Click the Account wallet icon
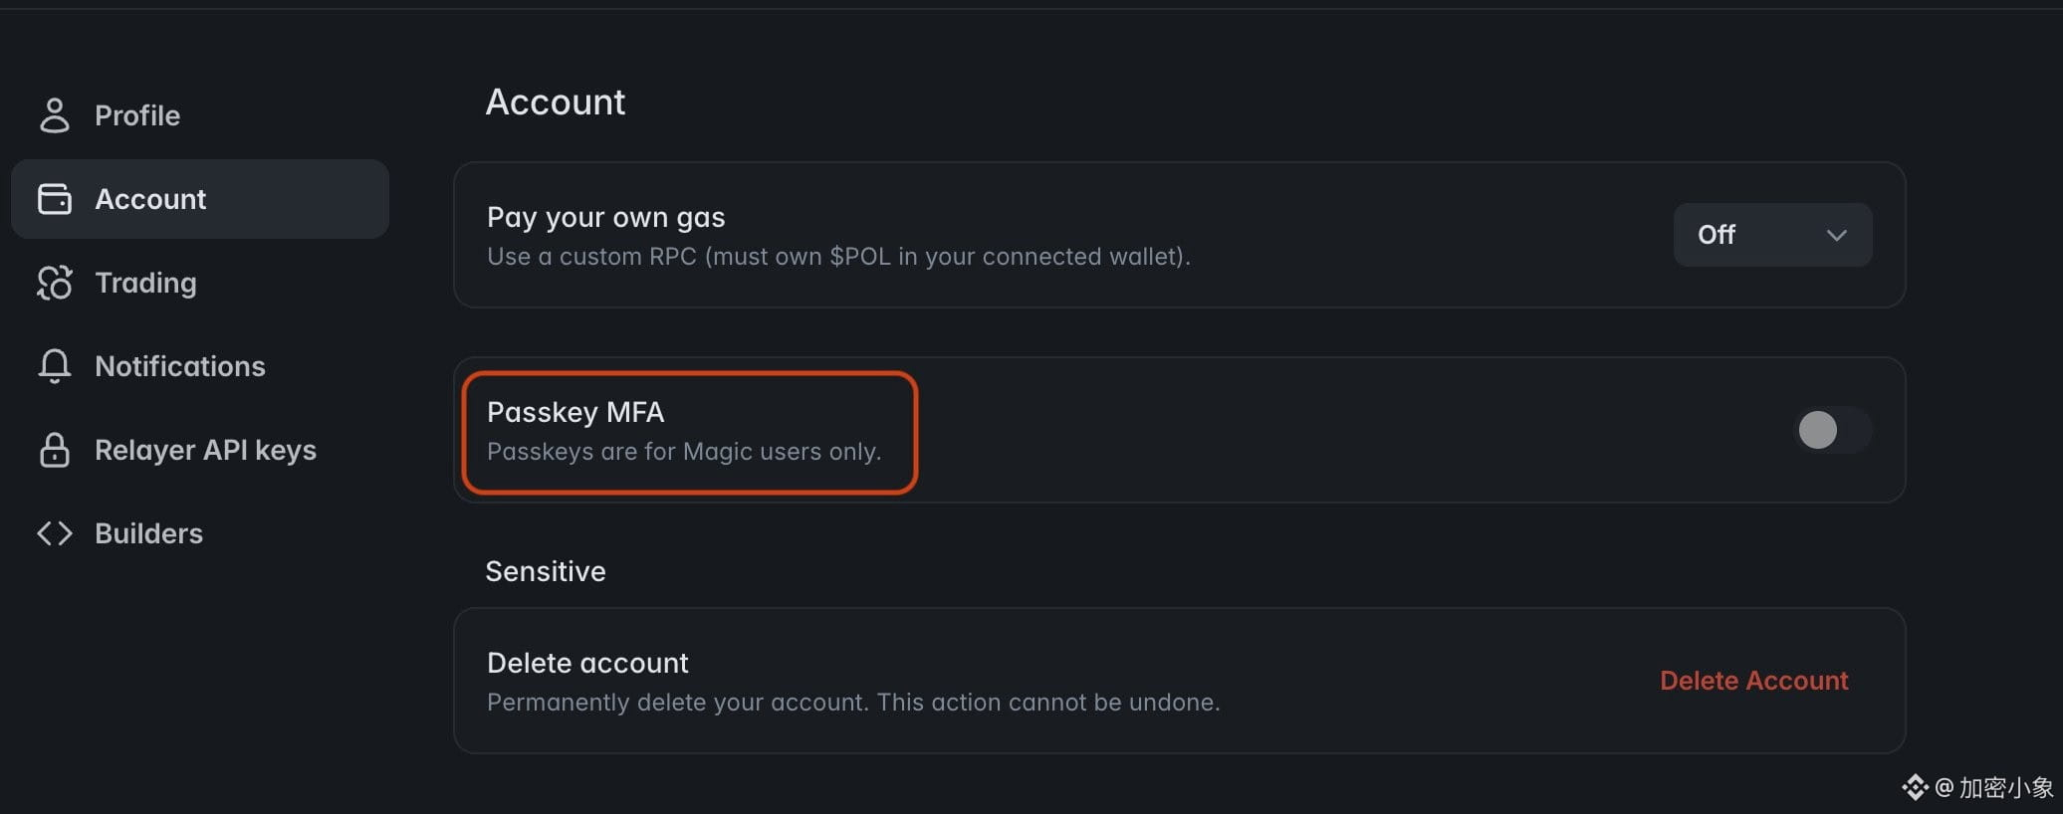 [55, 199]
